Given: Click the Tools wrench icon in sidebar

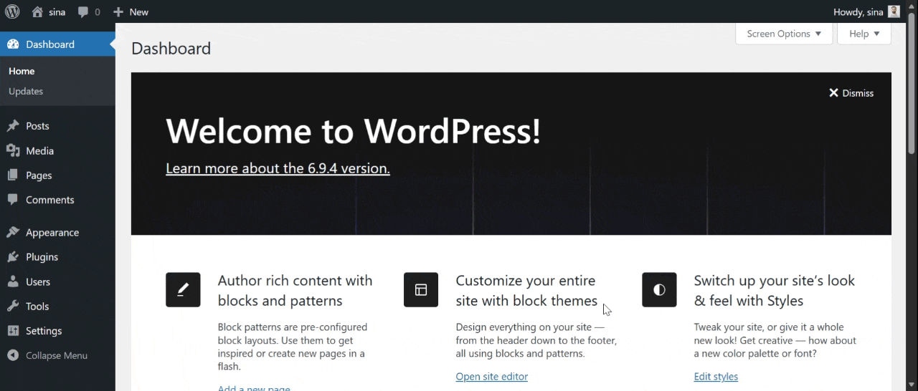Looking at the screenshot, I should [x=13, y=306].
